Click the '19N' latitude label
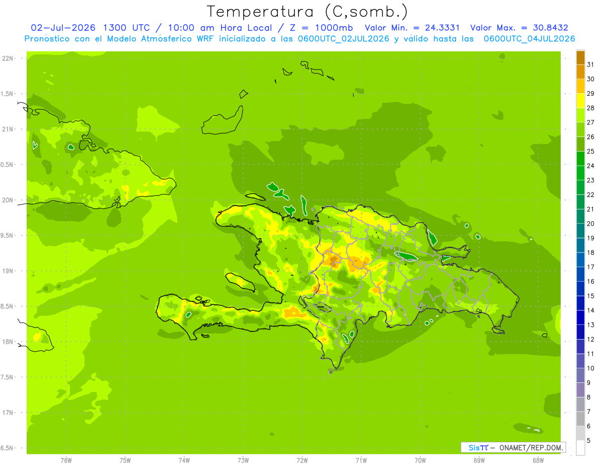The width and height of the screenshot is (604, 467). tap(8, 271)
